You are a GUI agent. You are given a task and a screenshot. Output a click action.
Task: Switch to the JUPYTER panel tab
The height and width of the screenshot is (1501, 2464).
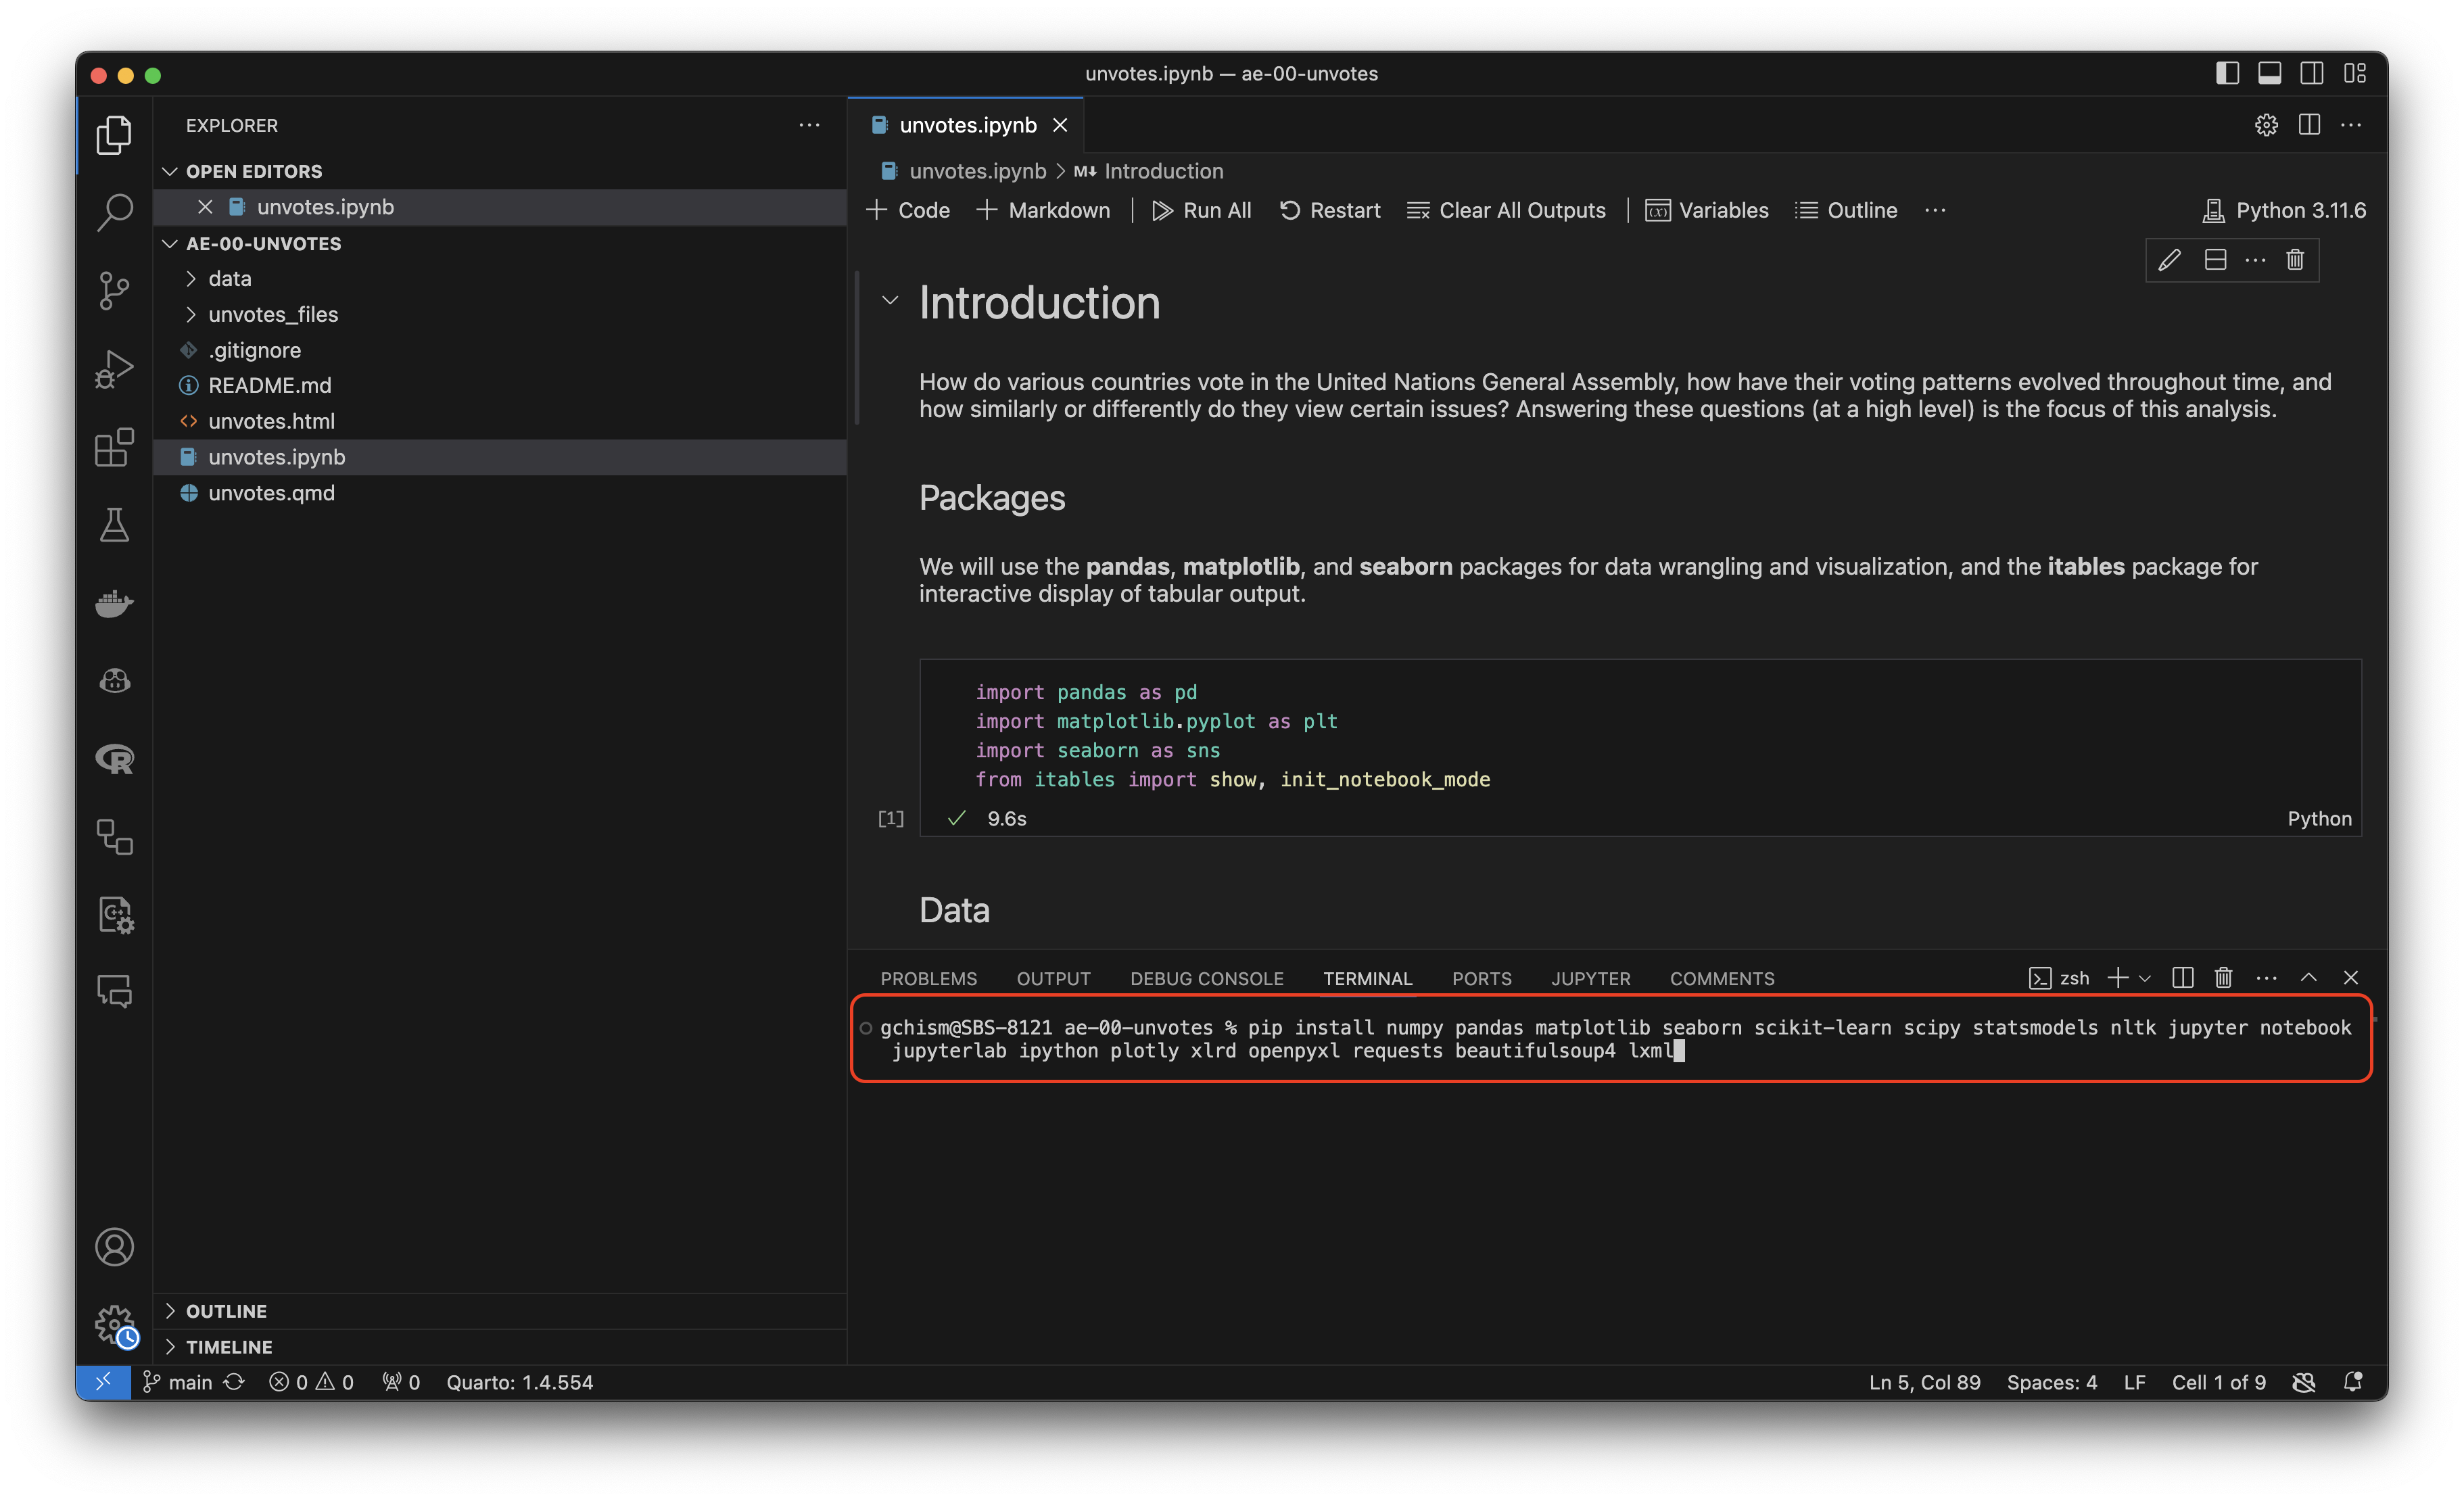[1590, 978]
